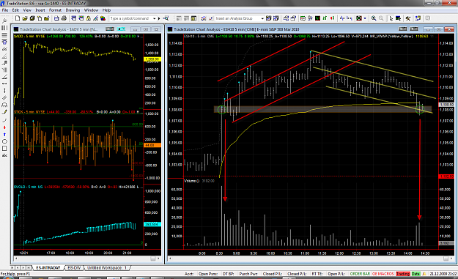Click OE MACROS in the status bar
This screenshot has height=279, width=458.
pyautogui.click(x=383, y=274)
